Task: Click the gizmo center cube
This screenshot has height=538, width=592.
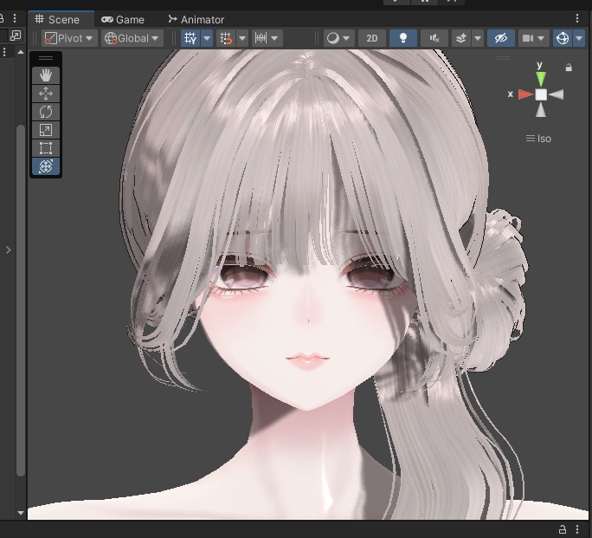Action: (541, 94)
